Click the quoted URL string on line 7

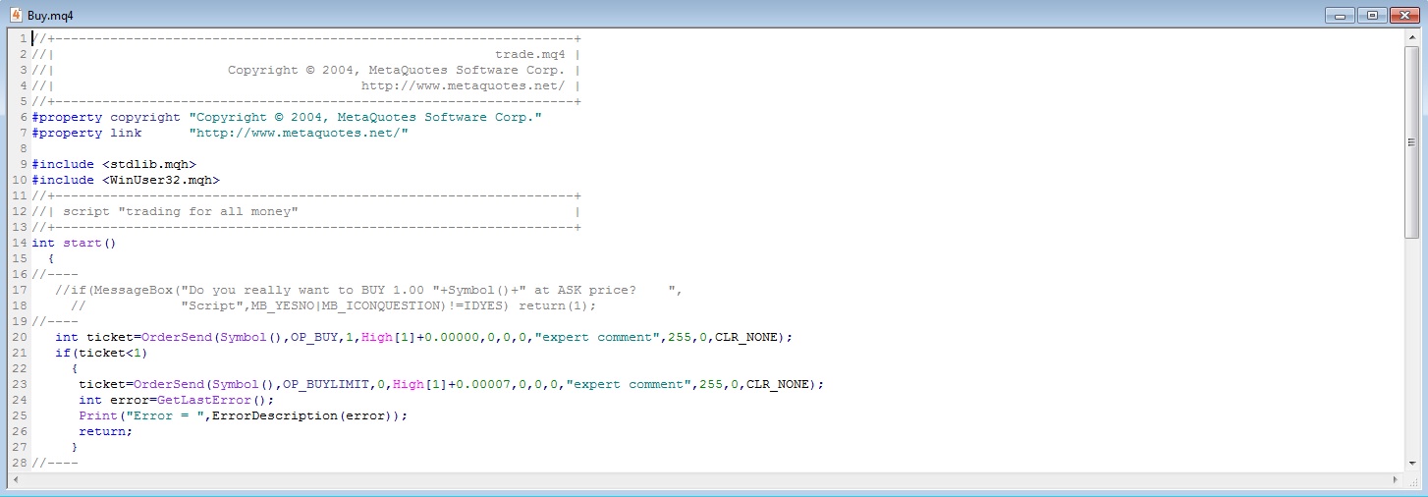(x=299, y=133)
